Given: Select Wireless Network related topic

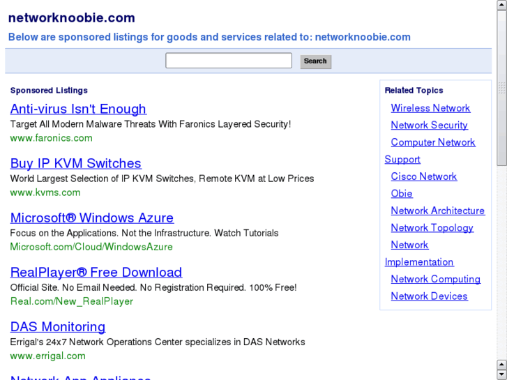Looking at the screenshot, I should click(x=430, y=108).
